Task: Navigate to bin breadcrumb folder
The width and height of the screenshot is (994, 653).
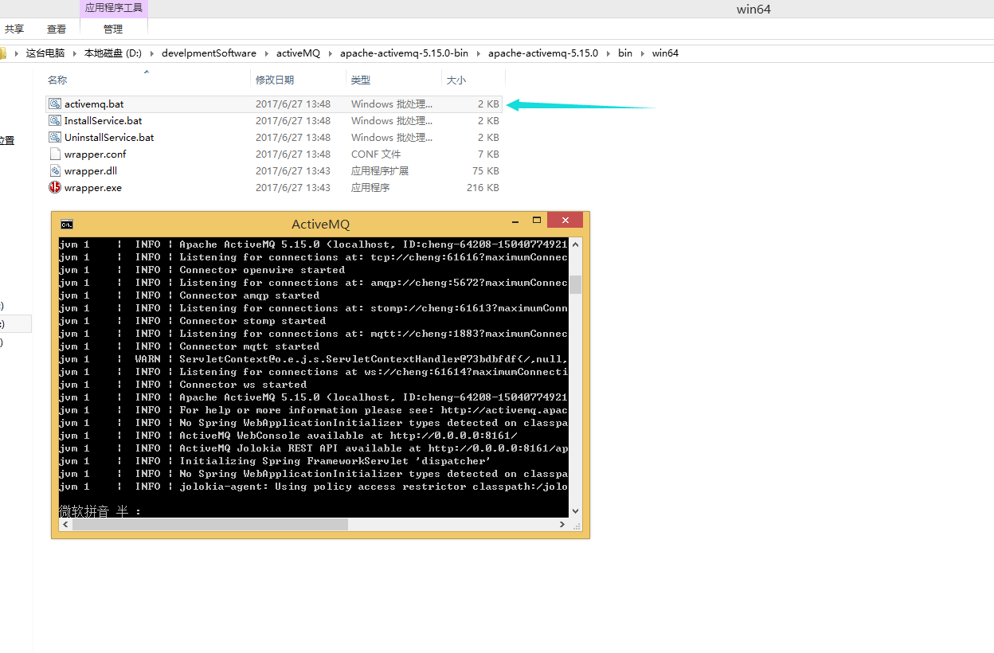Action: (x=625, y=53)
